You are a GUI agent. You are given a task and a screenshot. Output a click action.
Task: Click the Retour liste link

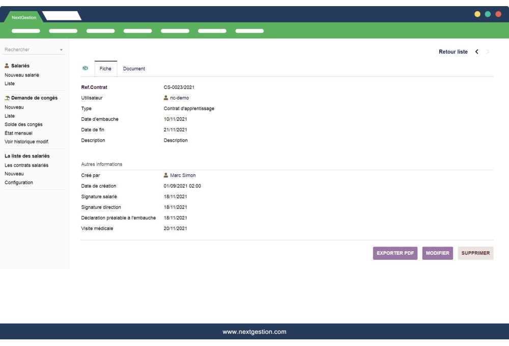click(453, 52)
